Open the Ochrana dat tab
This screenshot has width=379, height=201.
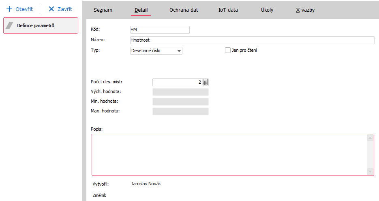pos(184,10)
